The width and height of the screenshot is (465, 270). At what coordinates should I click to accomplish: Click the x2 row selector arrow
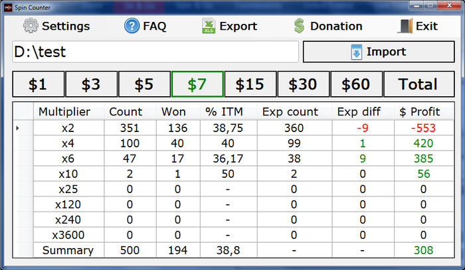[18, 128]
